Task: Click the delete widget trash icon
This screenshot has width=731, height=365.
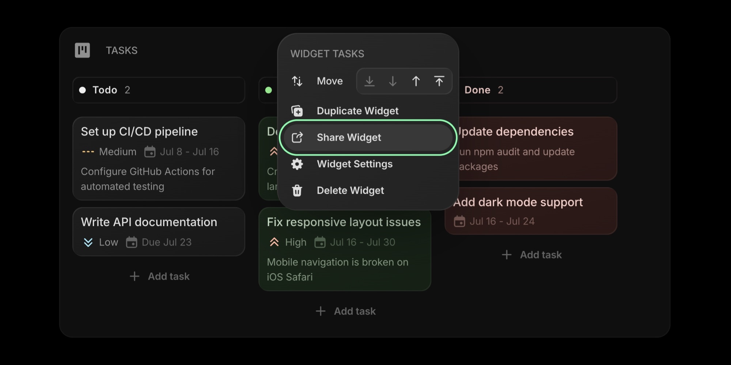Action: tap(297, 190)
